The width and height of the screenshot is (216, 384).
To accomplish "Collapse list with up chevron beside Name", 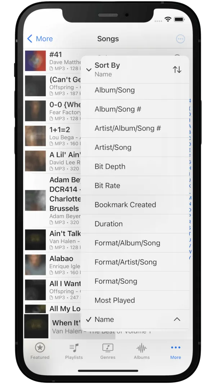I will coord(177,320).
